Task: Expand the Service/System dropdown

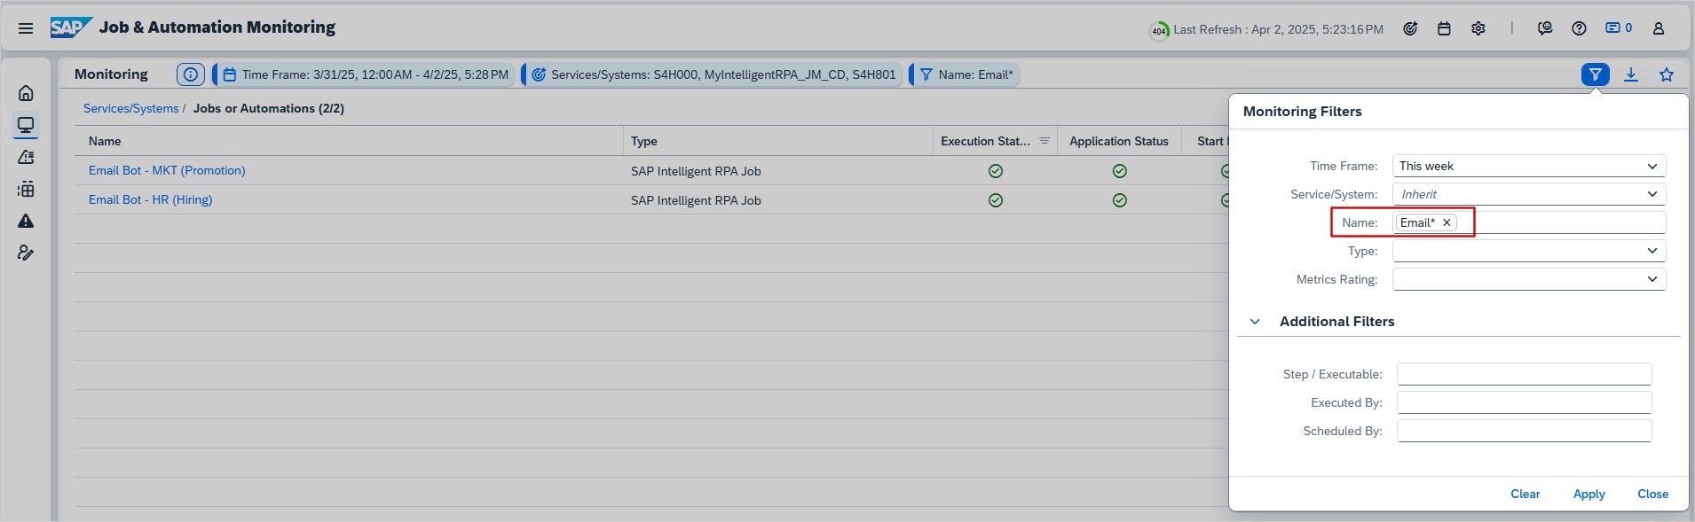Action: click(x=1528, y=194)
